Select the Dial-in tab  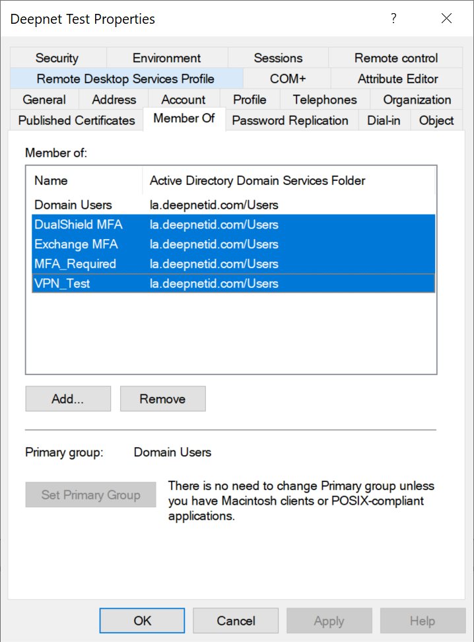(x=384, y=120)
